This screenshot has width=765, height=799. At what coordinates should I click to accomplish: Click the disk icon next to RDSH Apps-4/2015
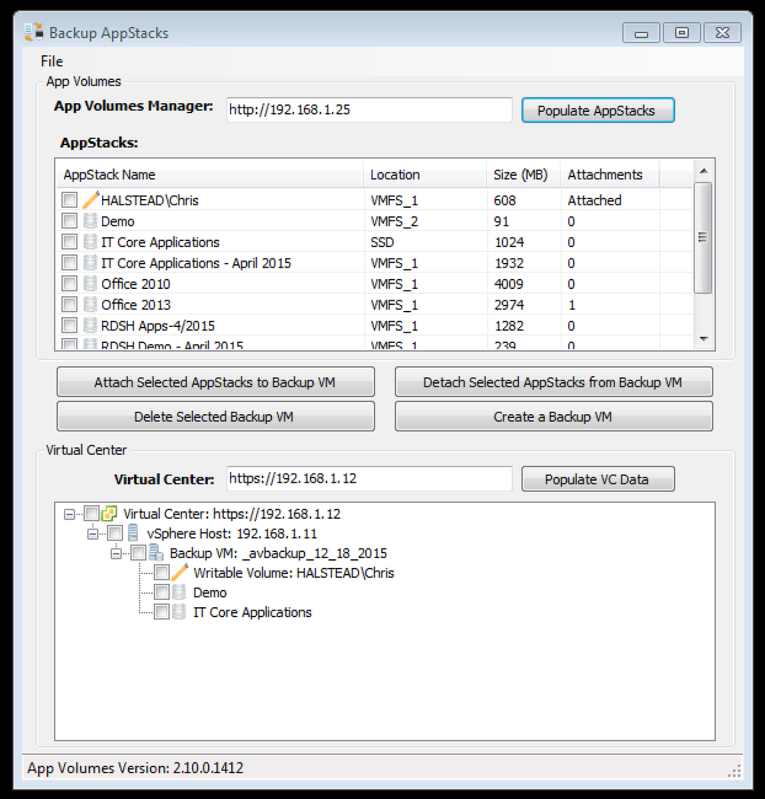click(89, 325)
